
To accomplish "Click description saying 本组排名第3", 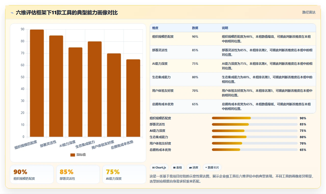I will (x=267, y=80).
